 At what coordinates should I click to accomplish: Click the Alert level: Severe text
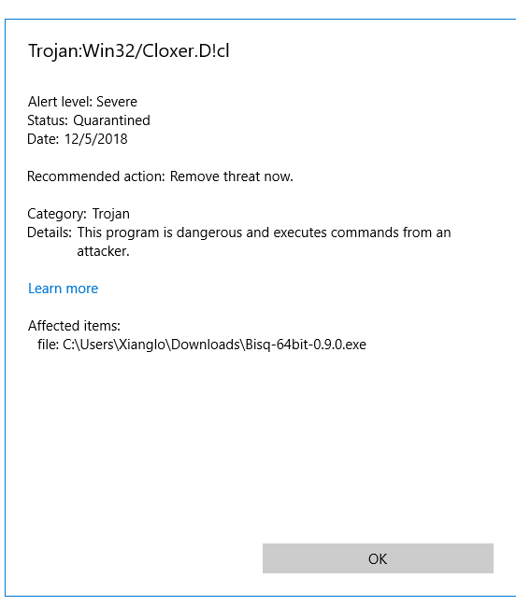[x=82, y=102]
